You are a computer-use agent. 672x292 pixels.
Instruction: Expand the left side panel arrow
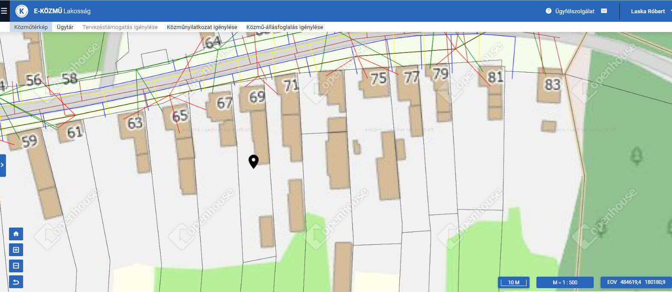click(x=3, y=165)
